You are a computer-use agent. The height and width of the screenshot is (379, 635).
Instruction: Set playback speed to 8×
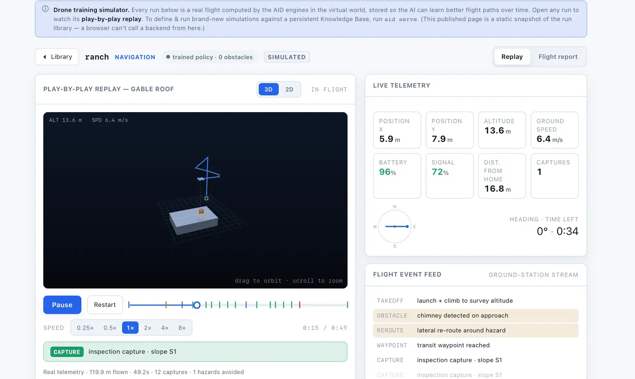tap(182, 328)
